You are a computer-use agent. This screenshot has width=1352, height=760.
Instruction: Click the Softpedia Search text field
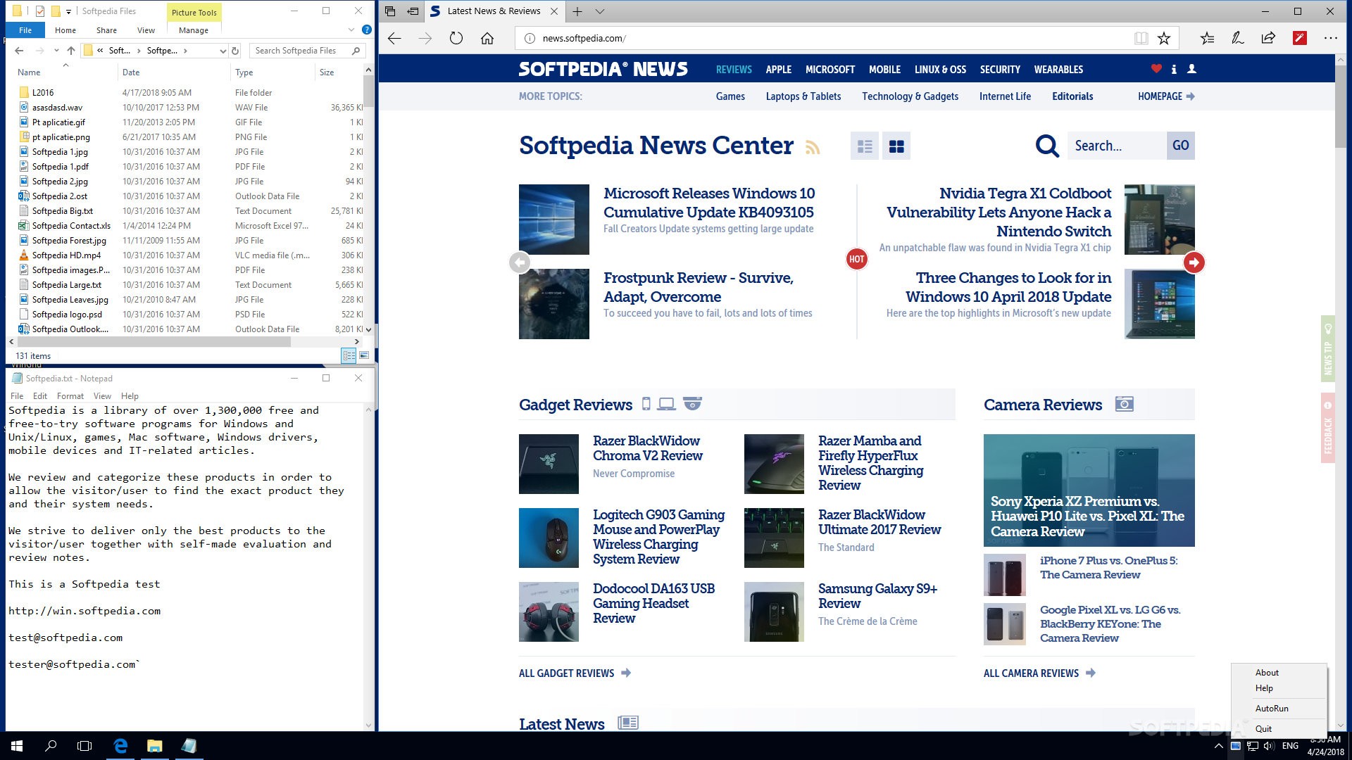1117,146
